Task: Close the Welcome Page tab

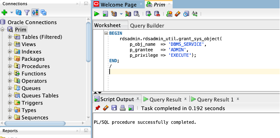Action: (x=141, y=4)
